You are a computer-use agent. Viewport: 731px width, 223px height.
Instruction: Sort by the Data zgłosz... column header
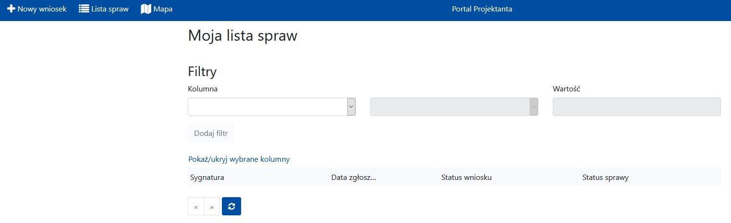353,178
